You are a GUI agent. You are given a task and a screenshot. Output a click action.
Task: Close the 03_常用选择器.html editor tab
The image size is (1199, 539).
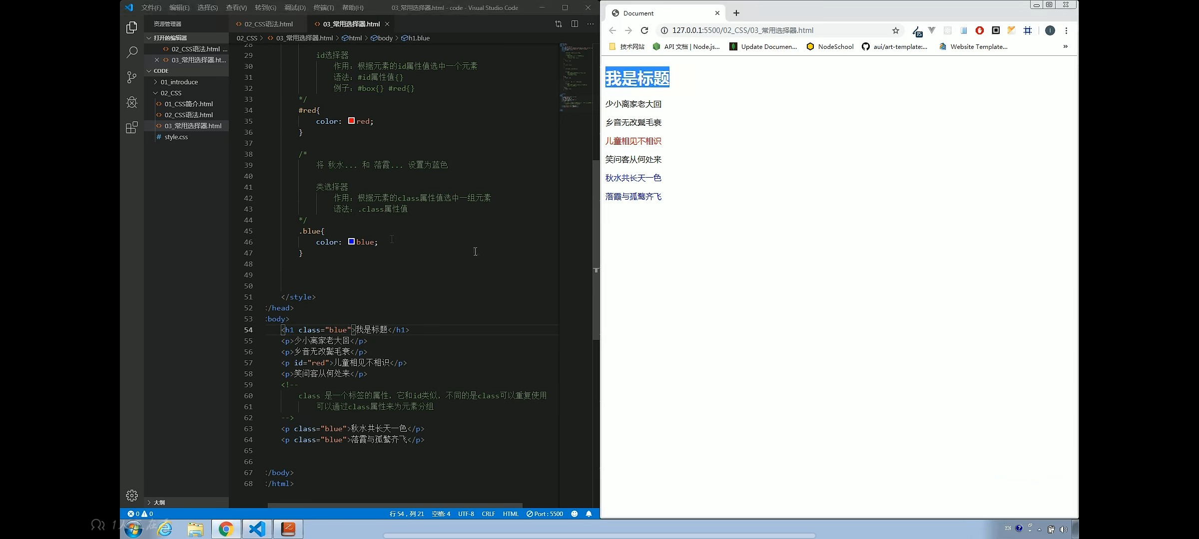(x=387, y=24)
